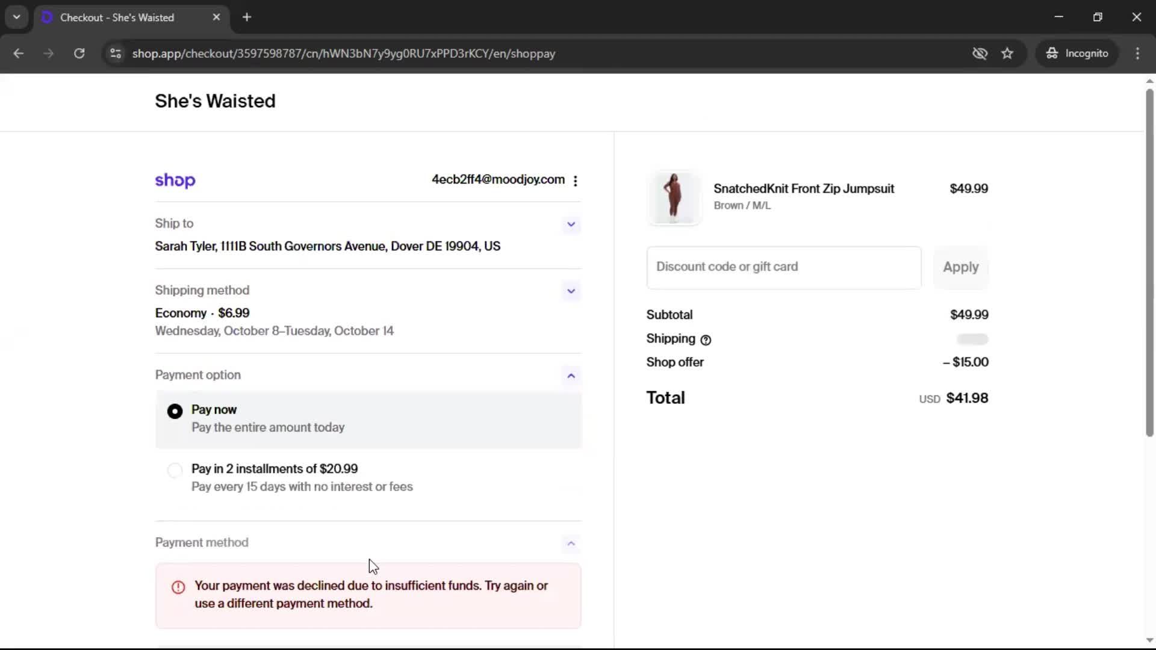Open a new browser tab
The image size is (1156, 650).
click(x=247, y=17)
